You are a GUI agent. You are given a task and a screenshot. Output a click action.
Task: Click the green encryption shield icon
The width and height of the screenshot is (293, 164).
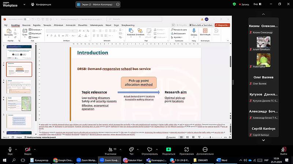tap(234, 4)
